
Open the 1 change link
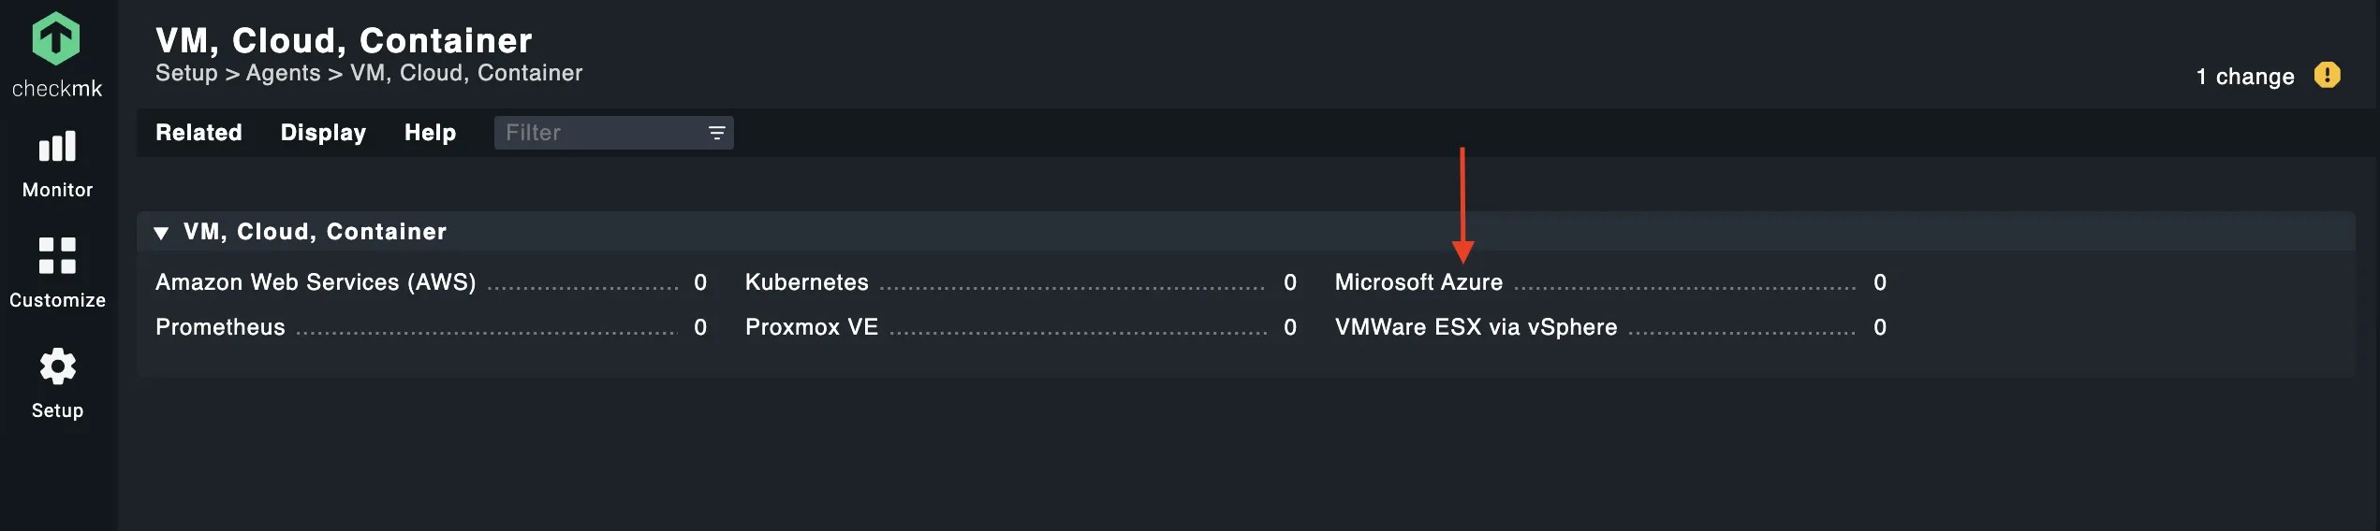2244,77
